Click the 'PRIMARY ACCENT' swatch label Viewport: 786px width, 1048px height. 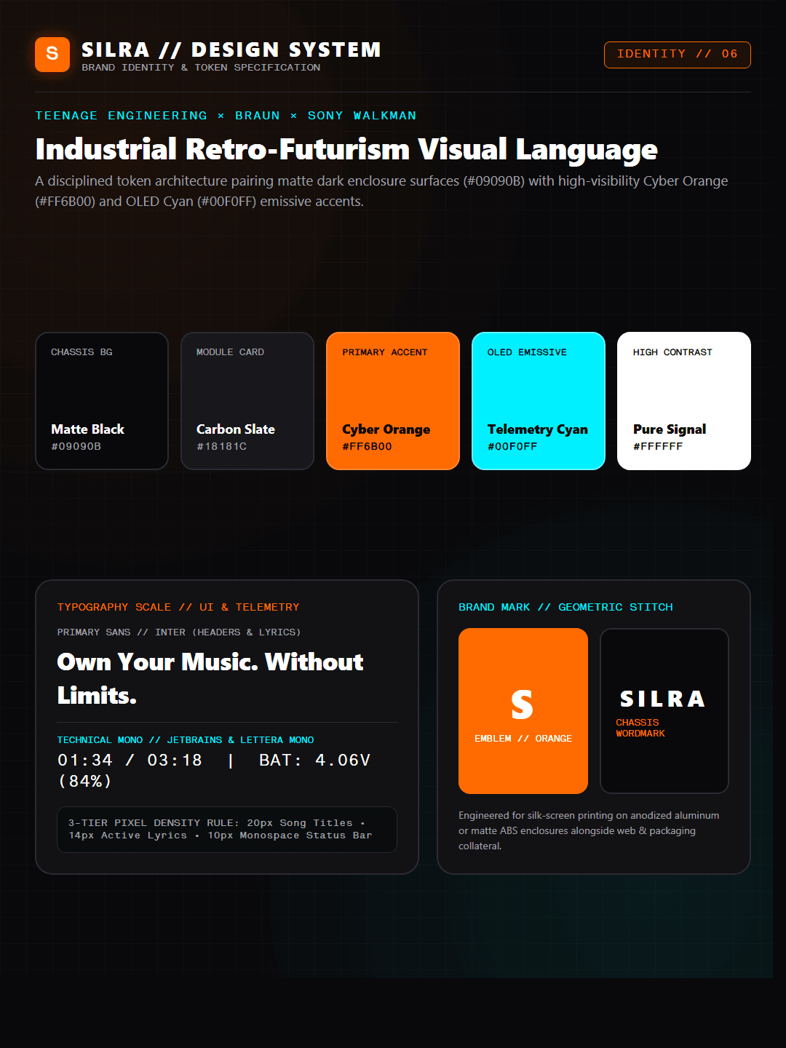(385, 352)
